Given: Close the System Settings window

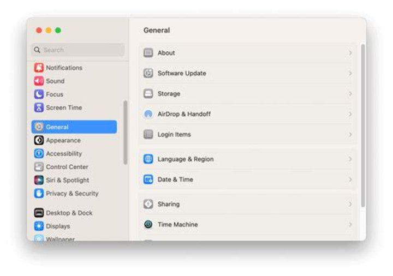Looking at the screenshot, I should click(39, 31).
